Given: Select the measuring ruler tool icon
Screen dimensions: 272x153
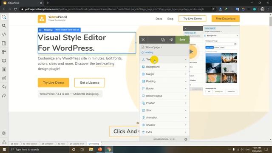Looking at the screenshot, I should [x=4, y=52].
